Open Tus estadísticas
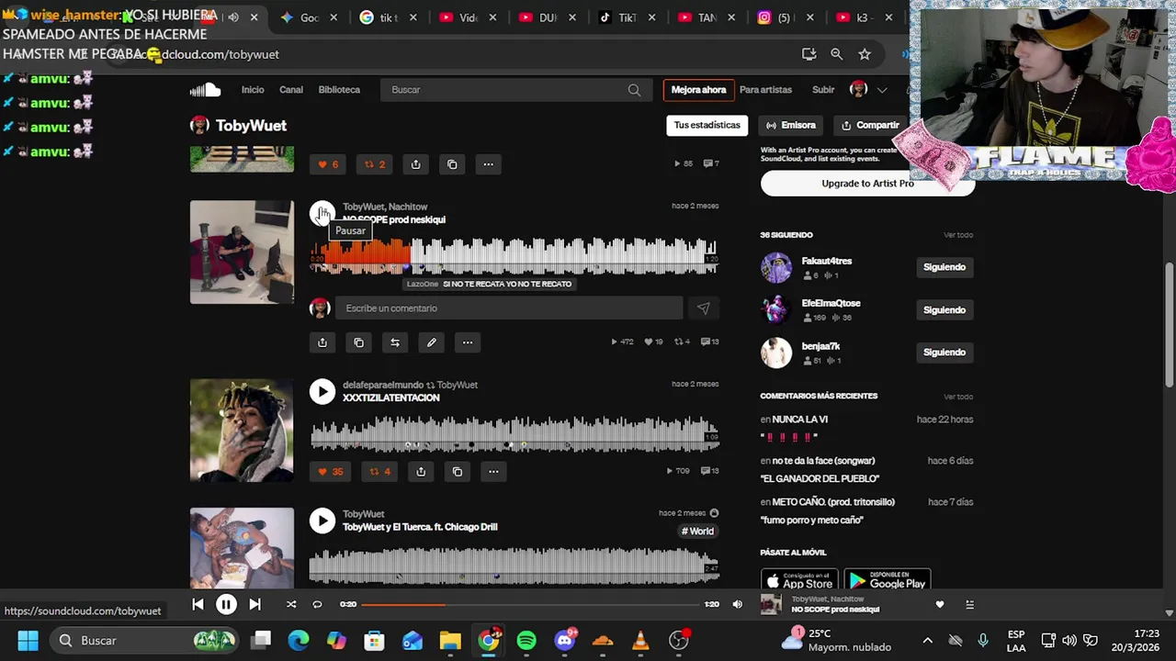 (x=707, y=125)
